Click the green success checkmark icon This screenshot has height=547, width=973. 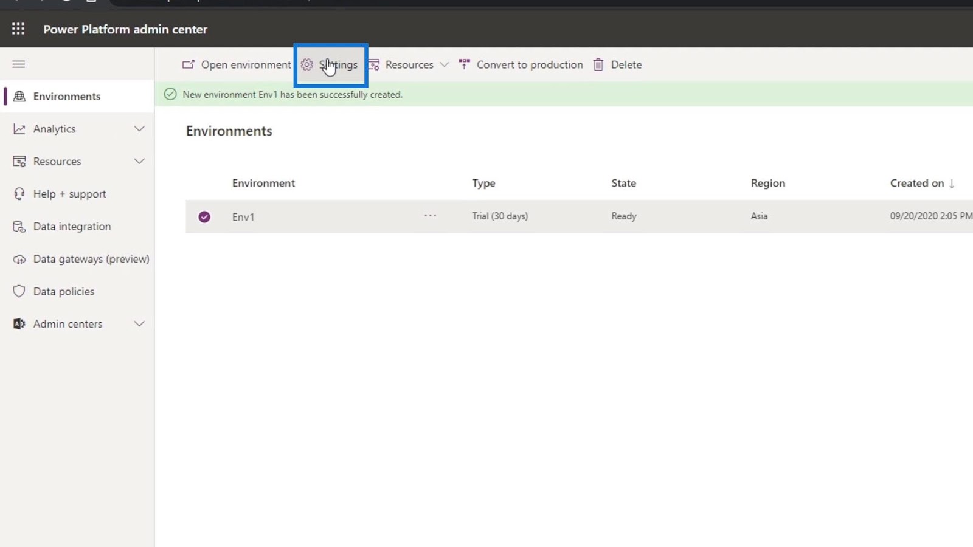(x=170, y=94)
